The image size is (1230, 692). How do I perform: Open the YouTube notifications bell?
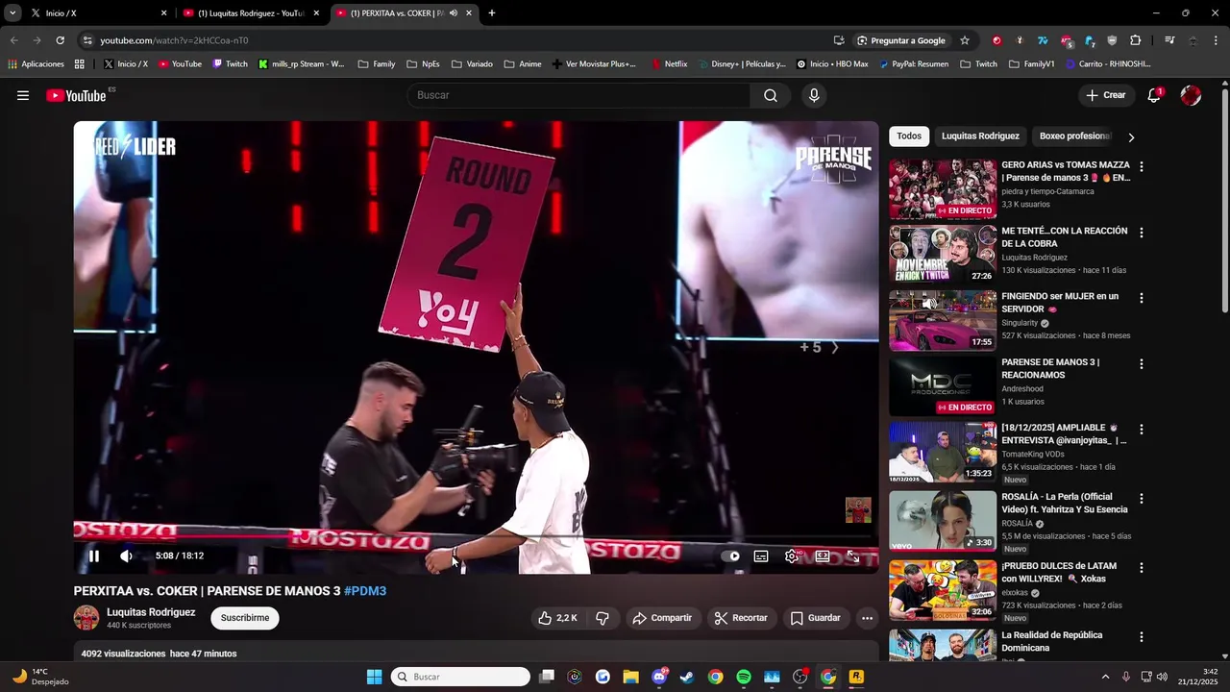(x=1154, y=95)
